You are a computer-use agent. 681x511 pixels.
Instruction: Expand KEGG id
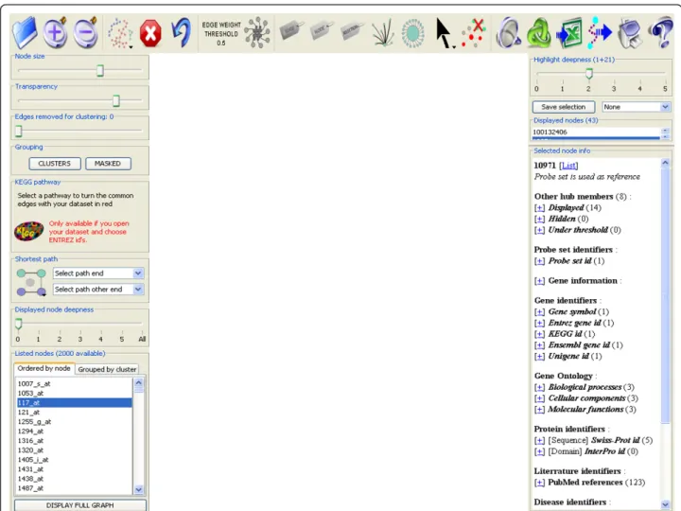(539, 334)
